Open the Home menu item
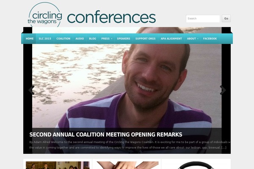Image resolution: width=254 pixels, height=169 pixels. (x=30, y=38)
